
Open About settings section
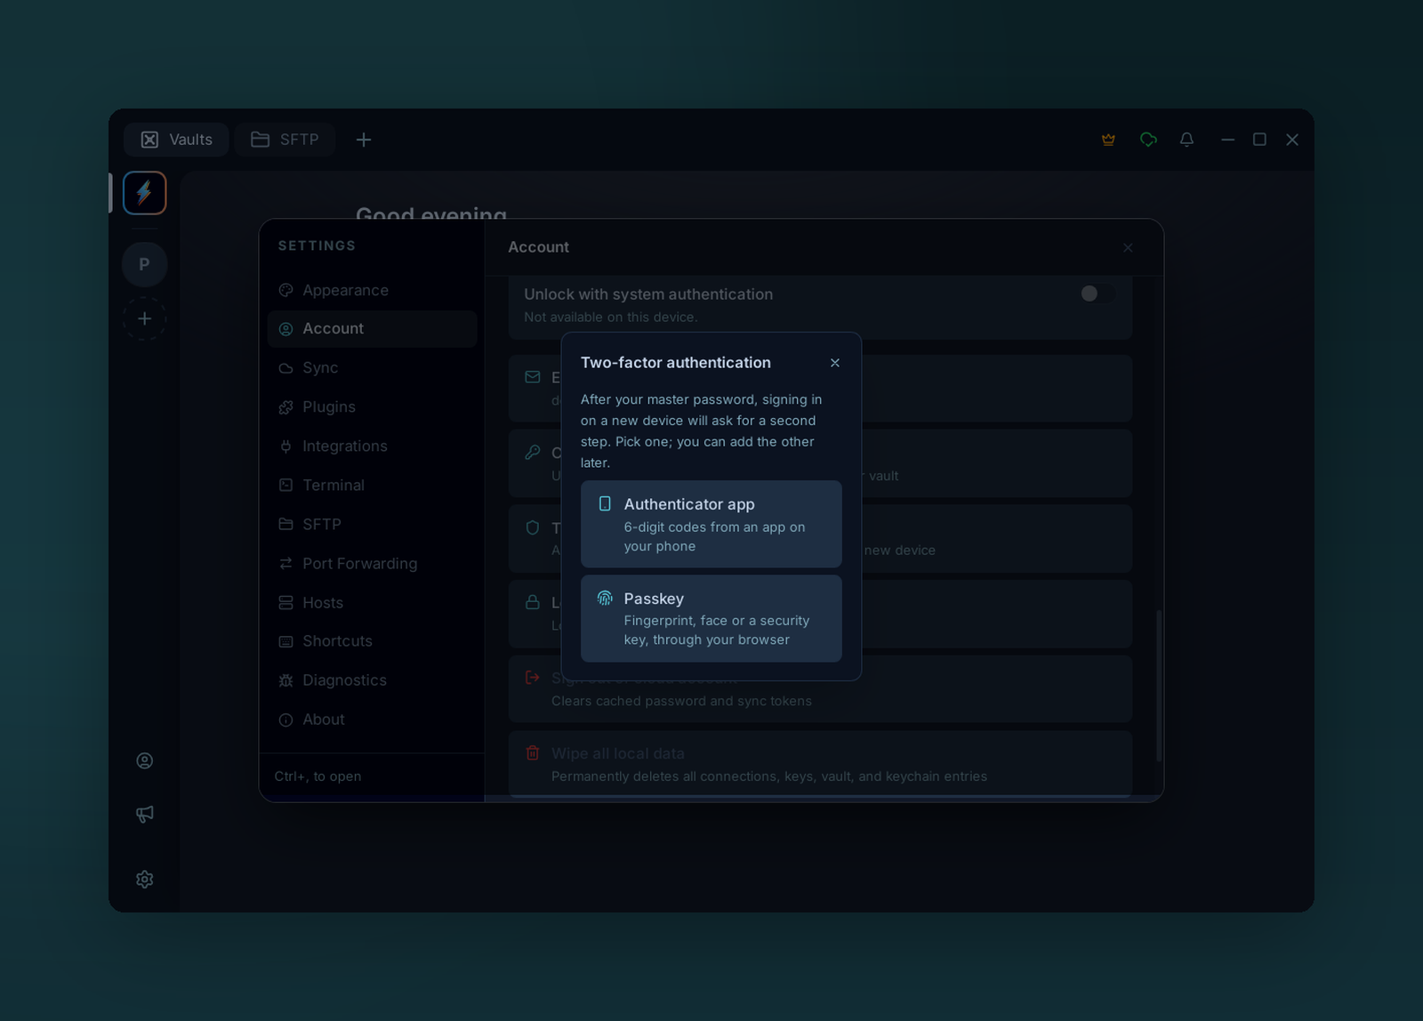click(372, 720)
